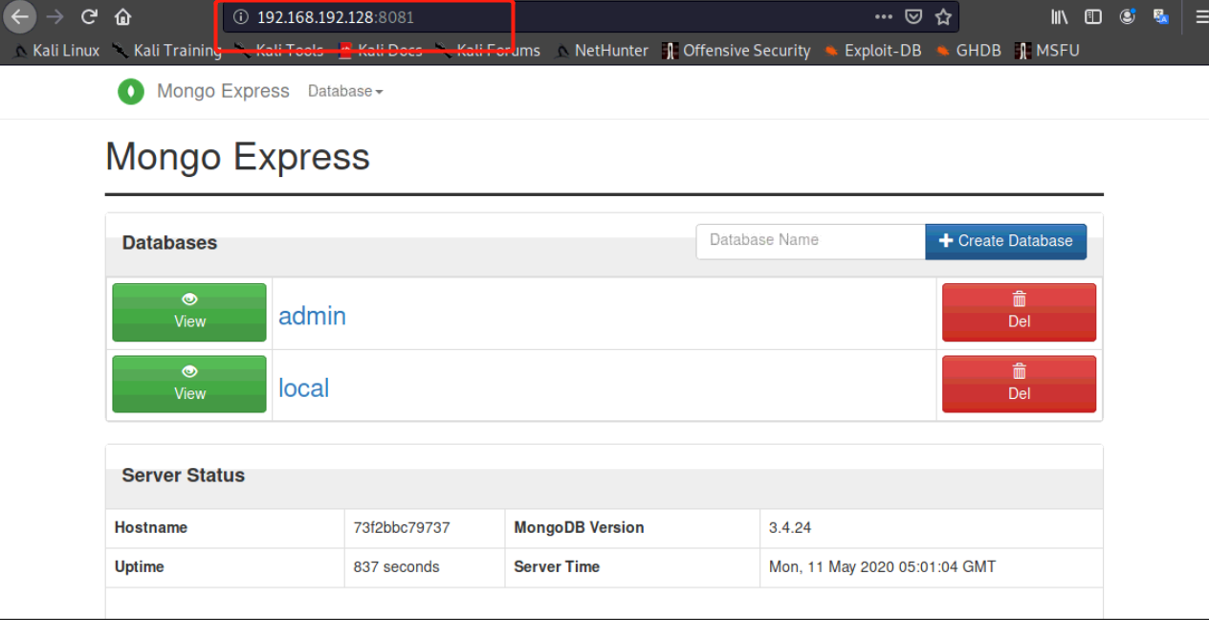Open the NetHunter bookmark
The width and height of the screenshot is (1209, 620).
602,51
